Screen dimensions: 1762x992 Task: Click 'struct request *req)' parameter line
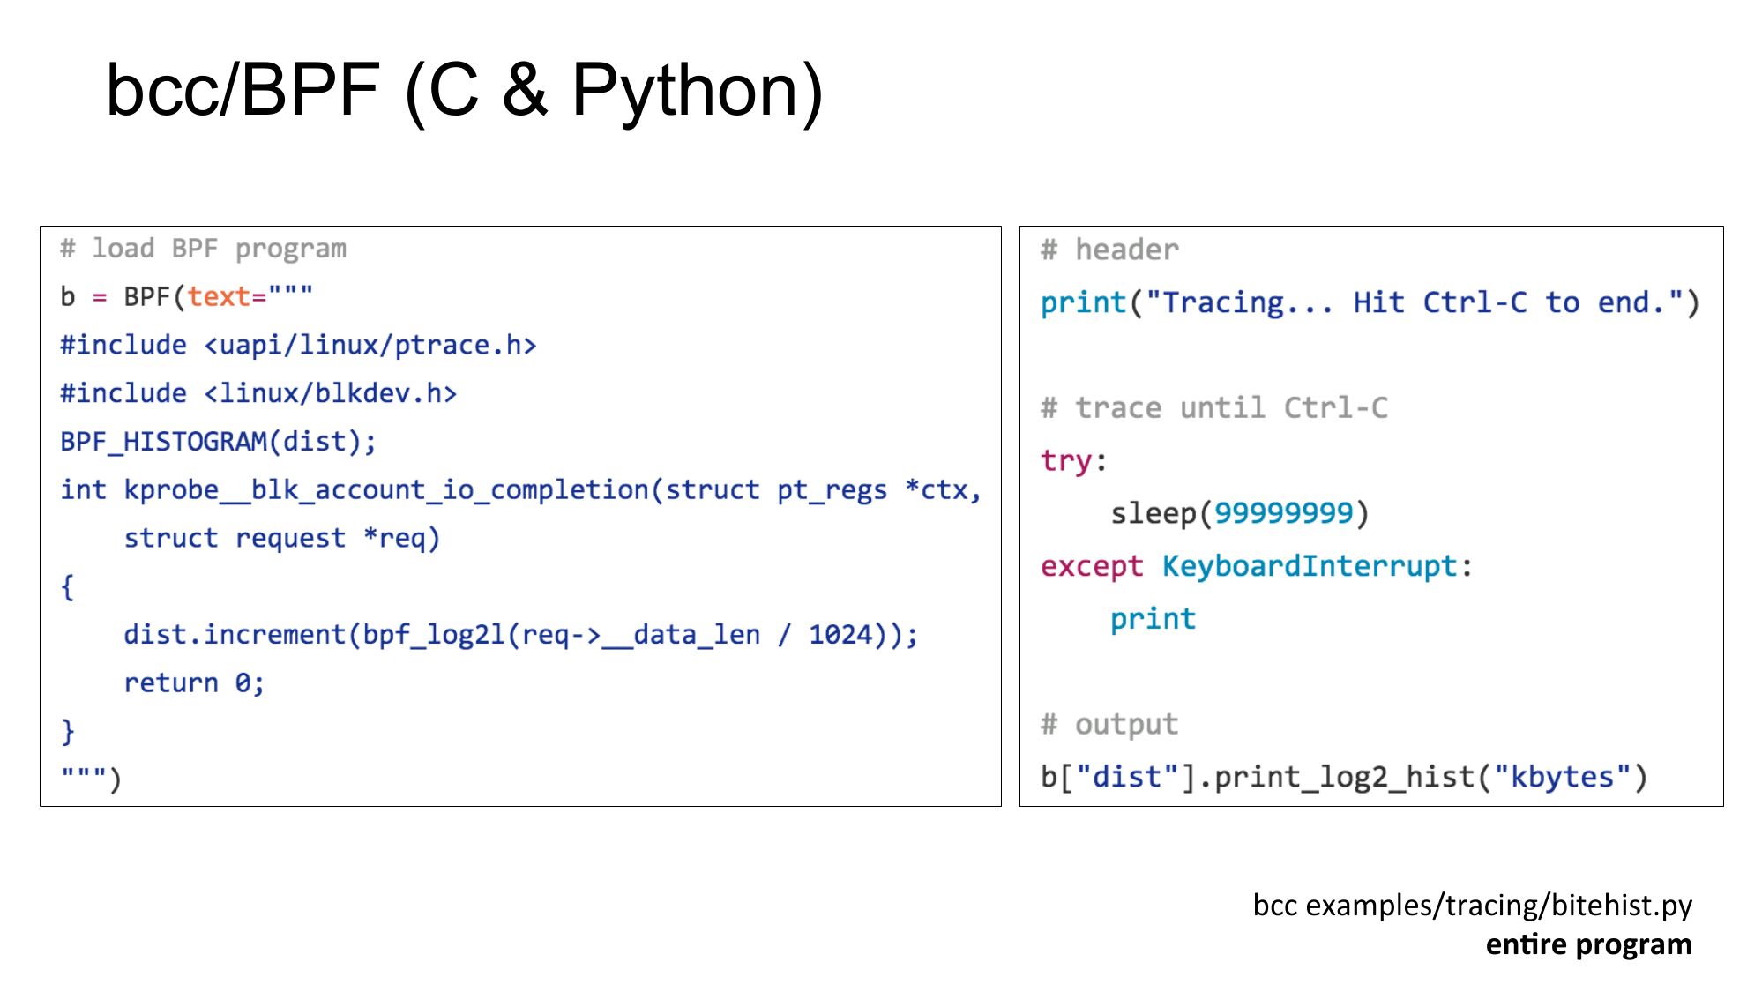(x=281, y=538)
